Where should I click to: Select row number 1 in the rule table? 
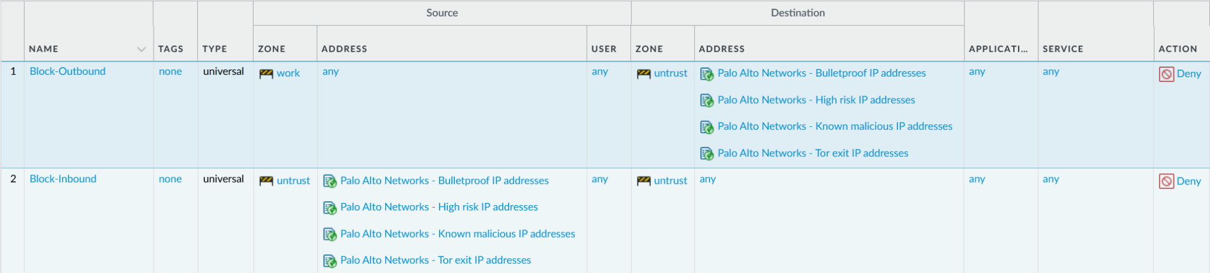point(13,71)
